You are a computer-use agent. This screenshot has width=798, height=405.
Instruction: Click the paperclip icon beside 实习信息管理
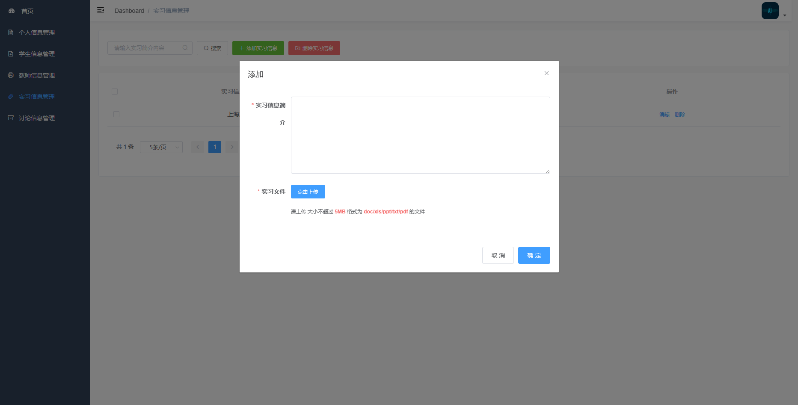11,97
